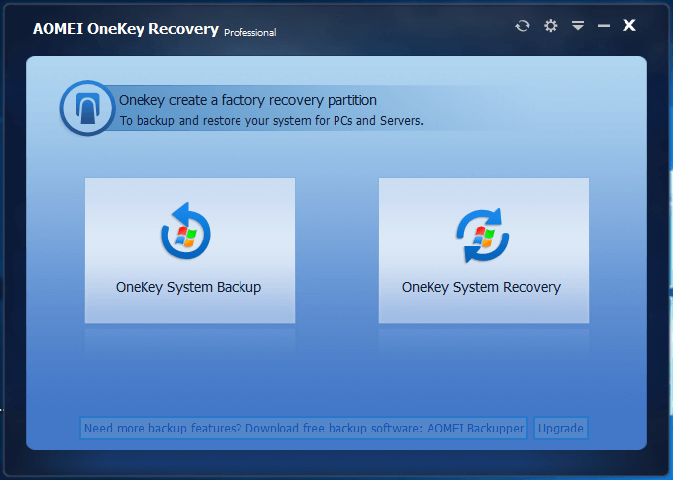Image resolution: width=673 pixels, height=480 pixels.
Task: Open the dropdown menu icon in title bar
Action: click(578, 26)
